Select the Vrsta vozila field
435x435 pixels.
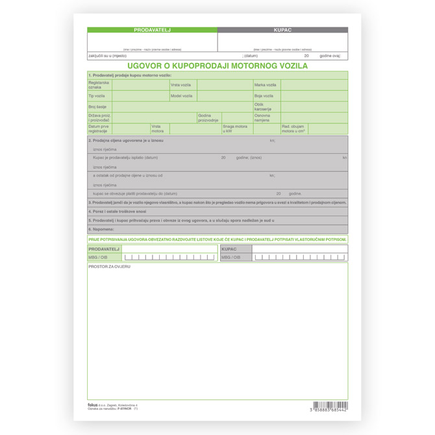(x=225, y=85)
